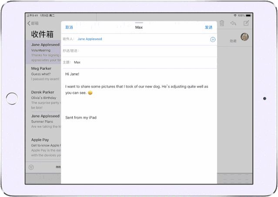Click the Sent from my iPad signature
The width and height of the screenshot is (278, 197).
click(x=81, y=118)
